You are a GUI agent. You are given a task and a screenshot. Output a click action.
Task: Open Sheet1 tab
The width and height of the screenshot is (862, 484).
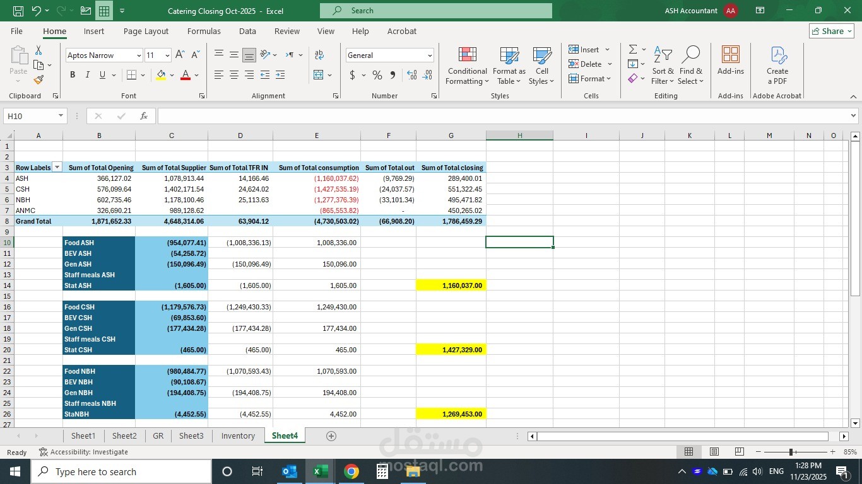coord(83,436)
